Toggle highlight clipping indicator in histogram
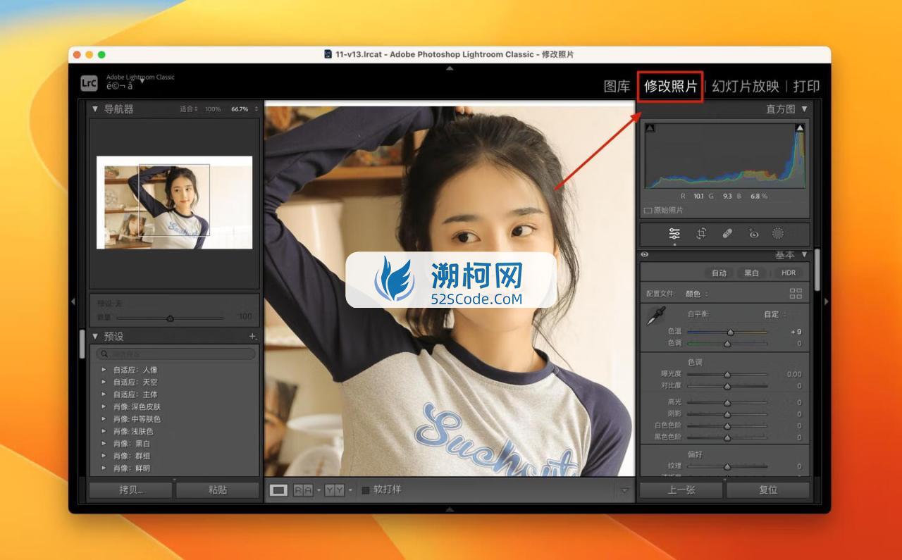The height and width of the screenshot is (560, 902). [800, 128]
